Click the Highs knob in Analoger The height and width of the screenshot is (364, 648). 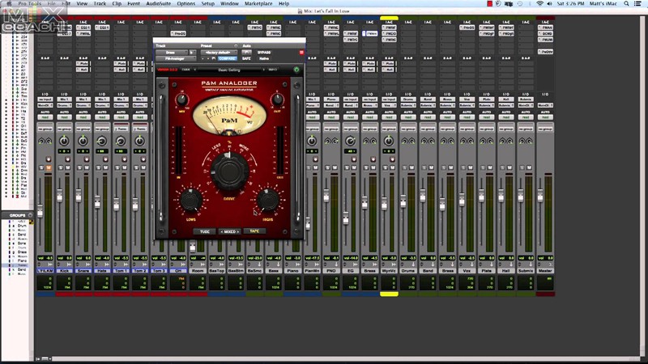[x=267, y=199]
